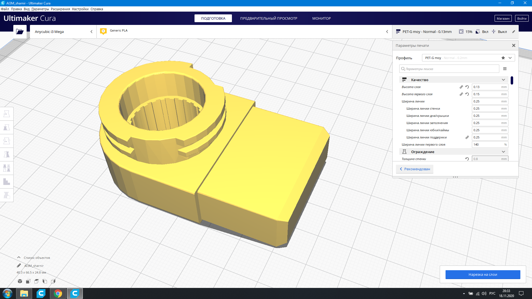Click the link icon next to Высота первого слоя
The width and height of the screenshot is (532, 299).
point(461,94)
